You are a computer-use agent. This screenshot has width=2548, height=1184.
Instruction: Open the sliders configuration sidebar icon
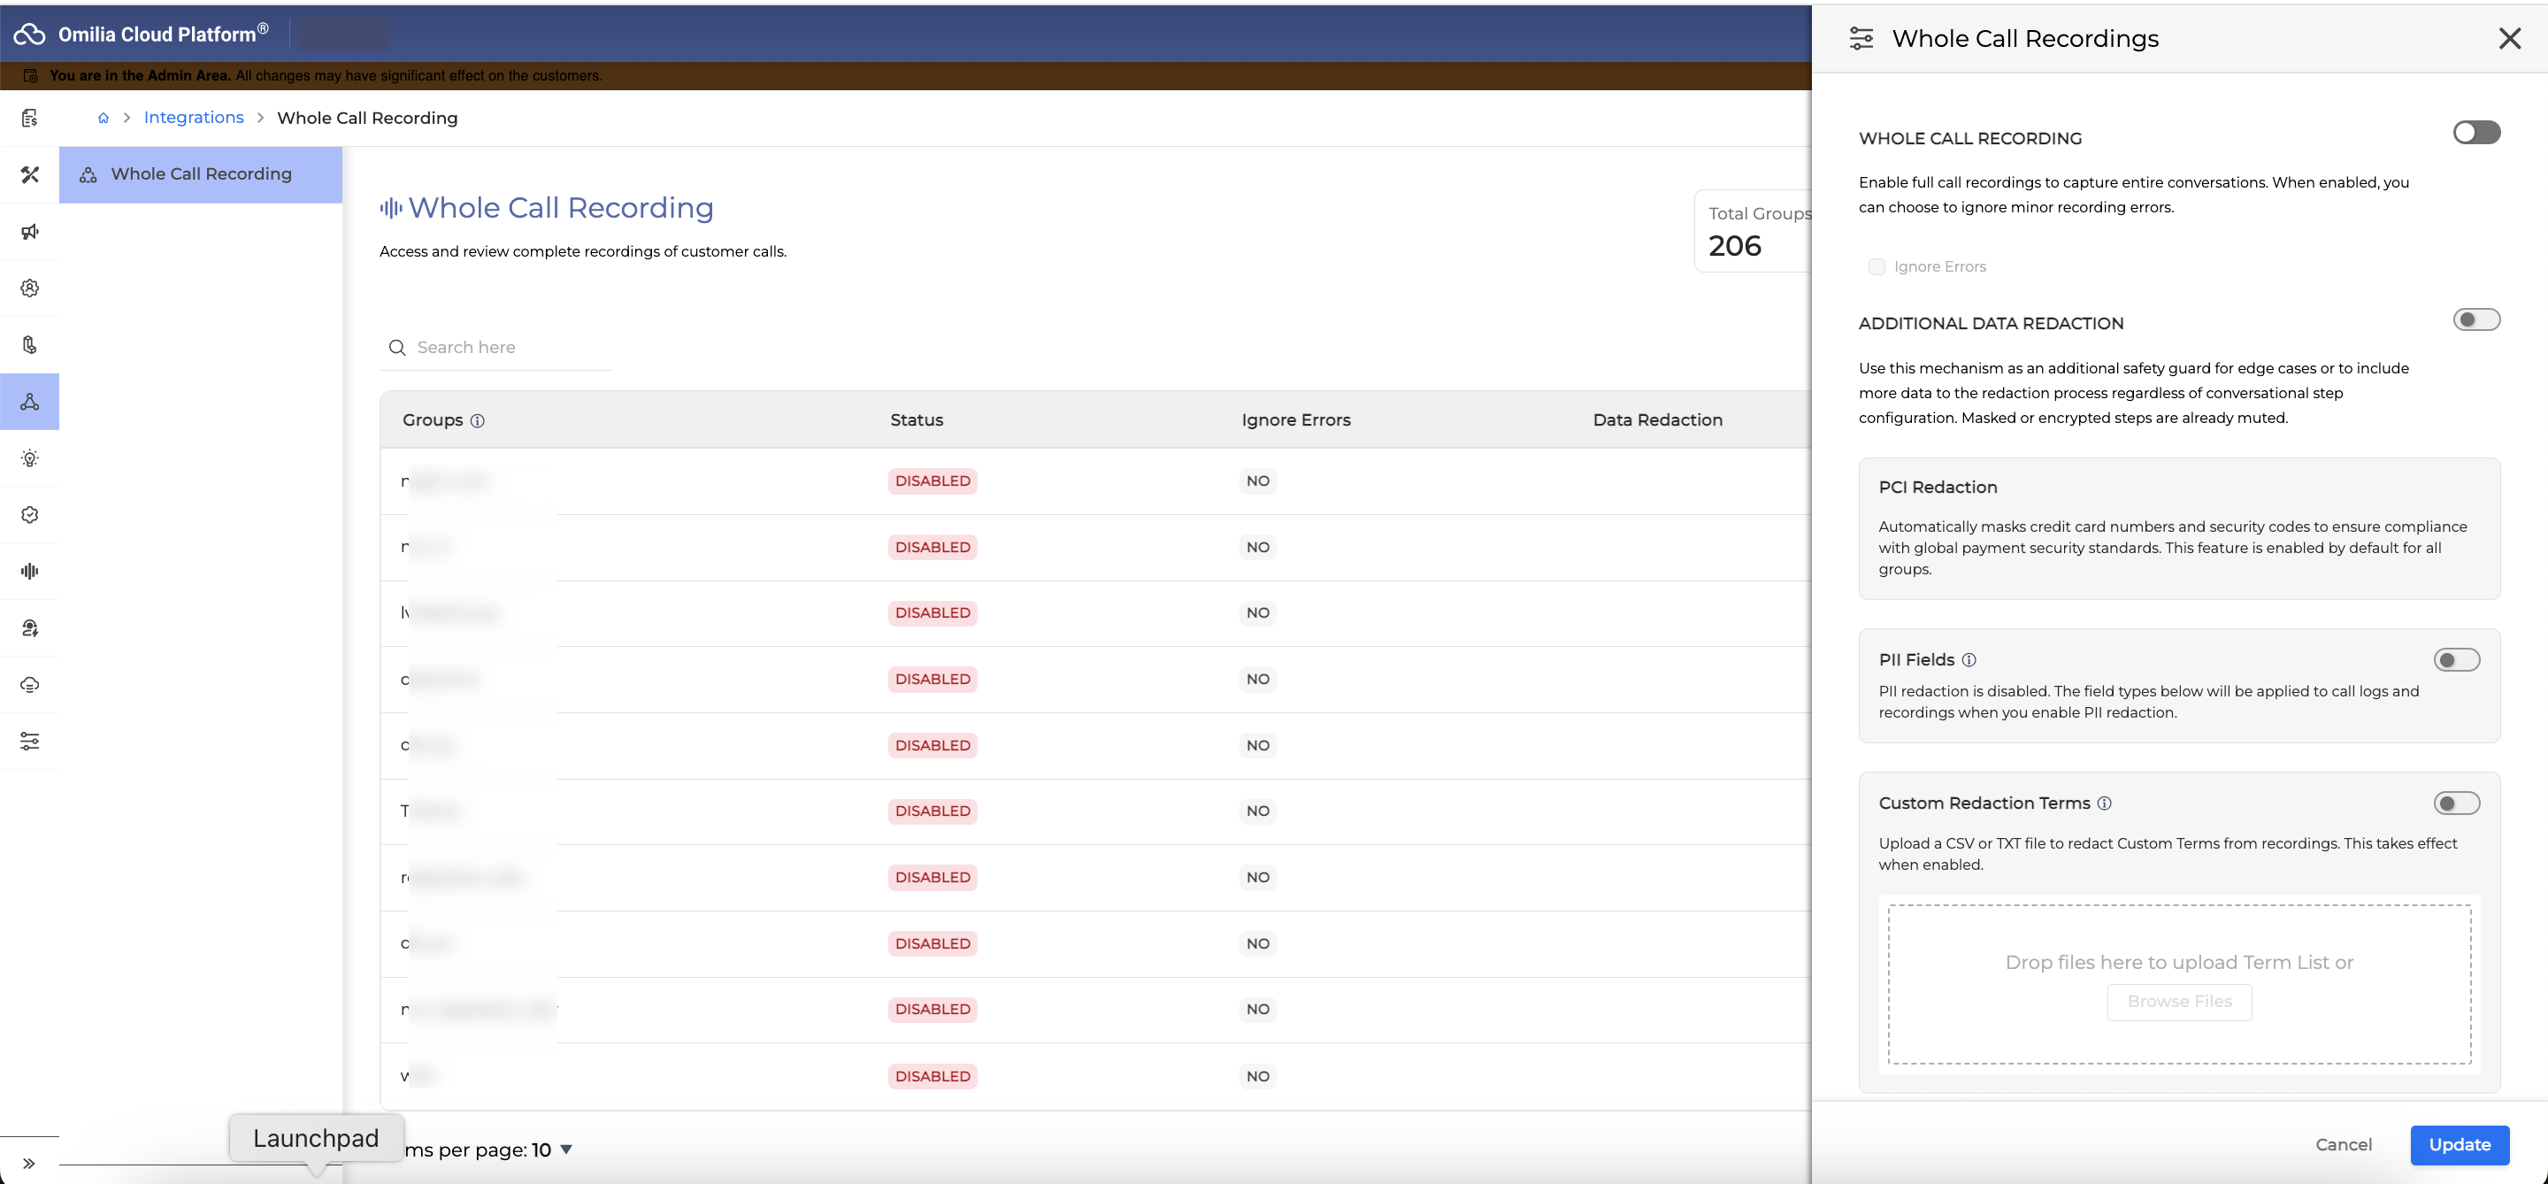click(30, 741)
